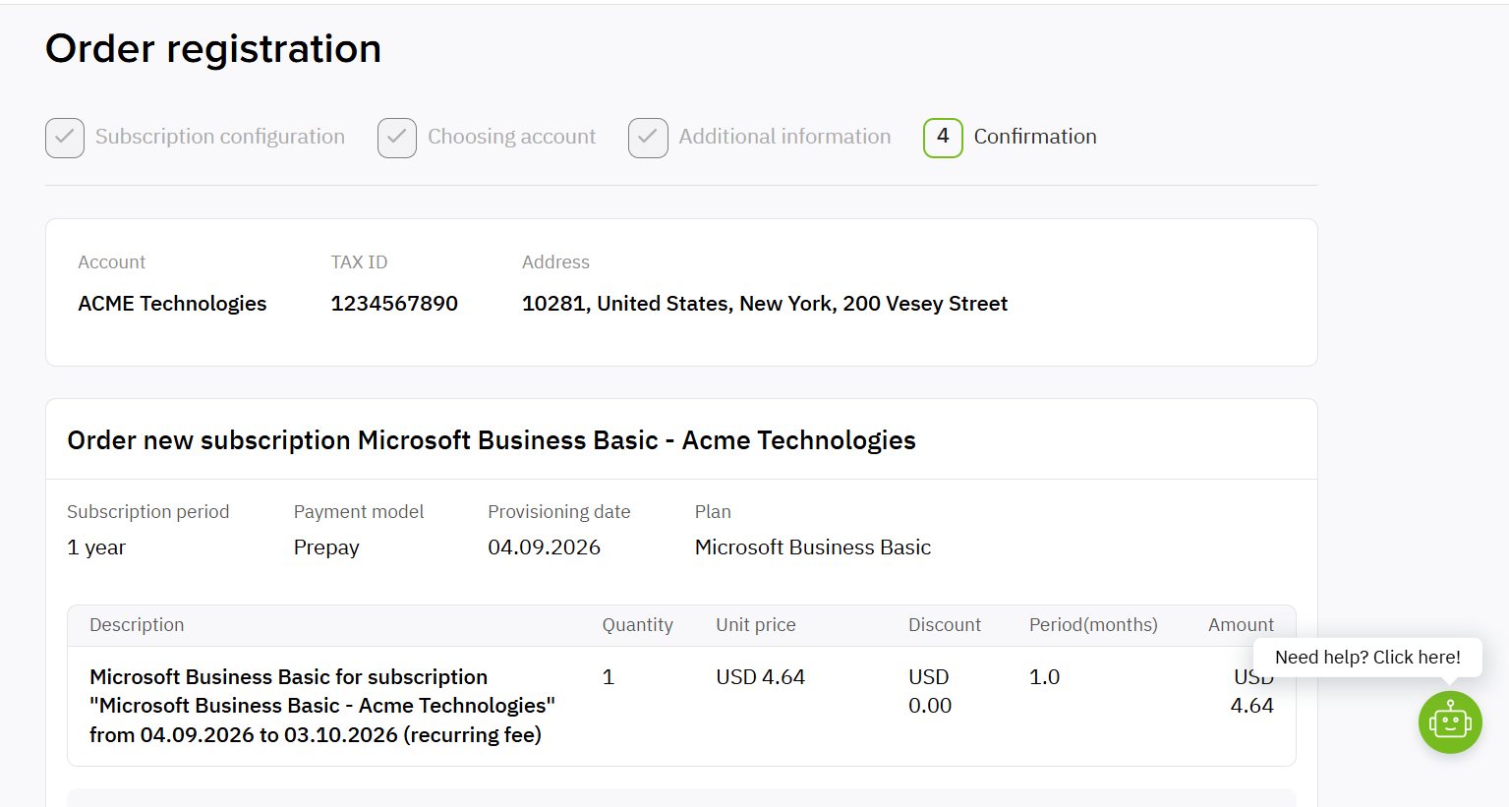Click the account name 'ACME Technologies'
This screenshot has width=1509, height=807.
pyautogui.click(x=172, y=304)
